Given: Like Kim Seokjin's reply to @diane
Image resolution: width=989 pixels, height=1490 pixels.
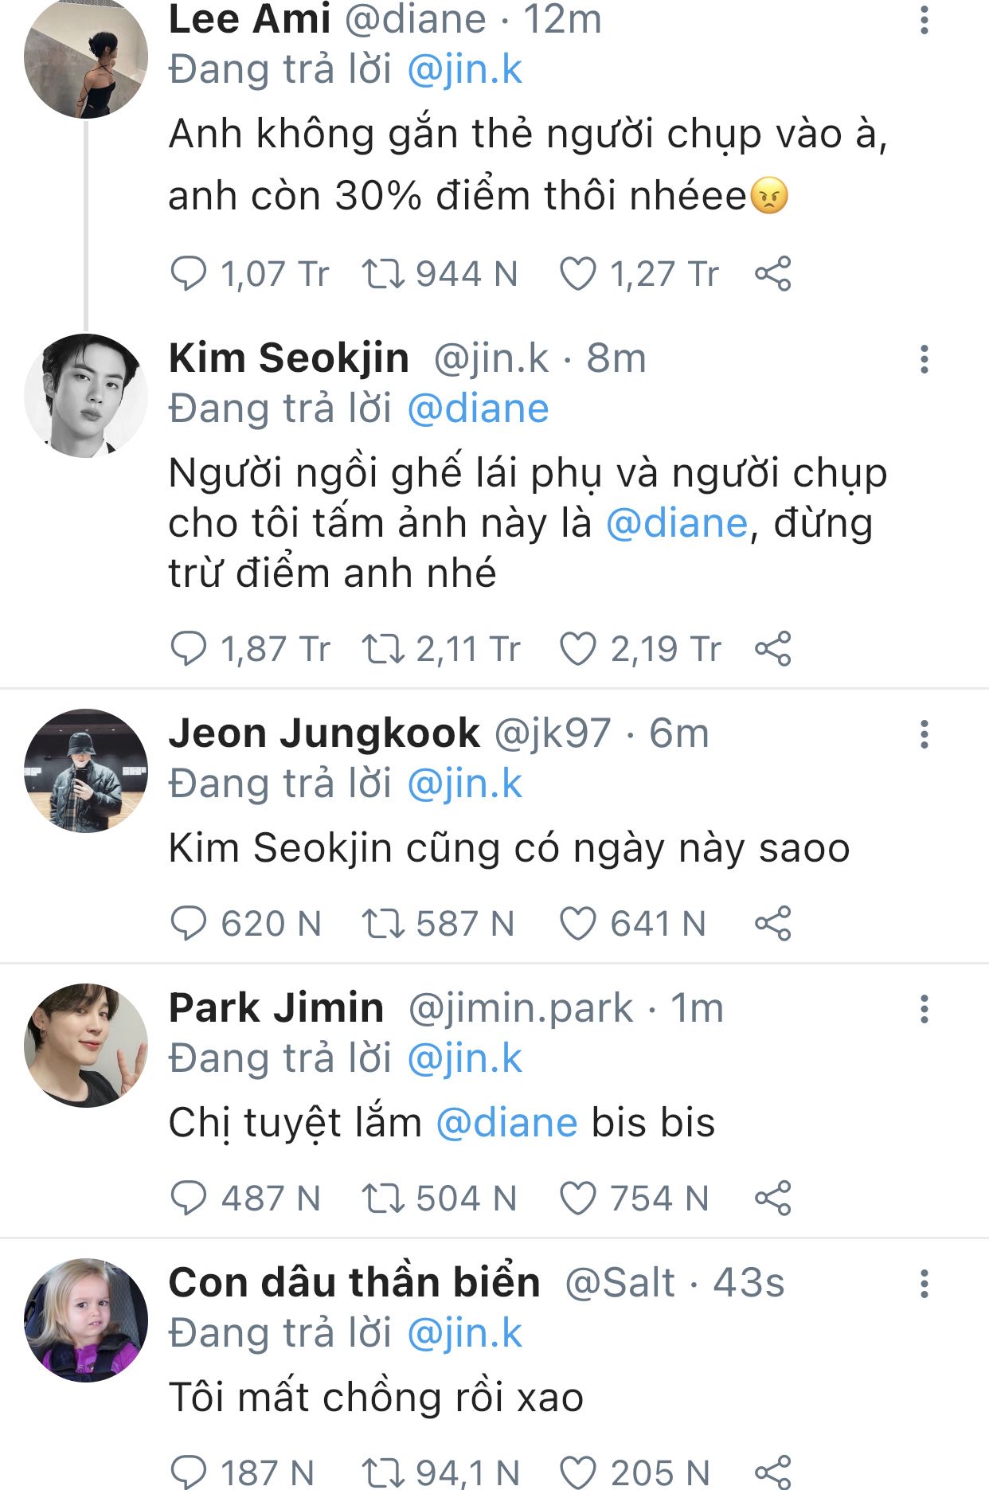Looking at the screenshot, I should pos(578,649).
